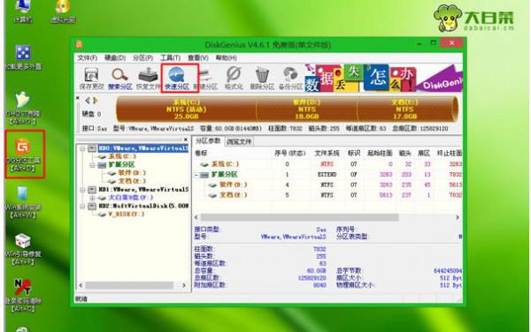Image resolution: width=531 pixels, height=332 pixels.
Task: Switch to the 浏览文件 tab
Action: pyautogui.click(x=239, y=141)
